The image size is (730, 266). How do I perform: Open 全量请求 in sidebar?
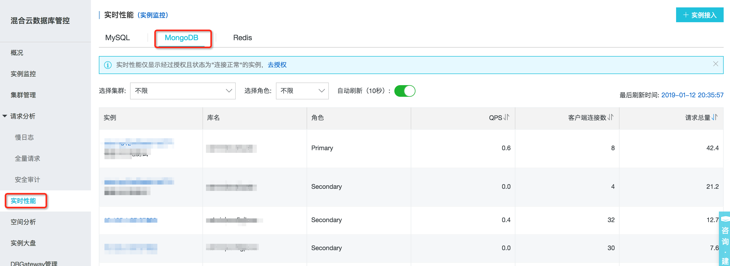tap(27, 159)
